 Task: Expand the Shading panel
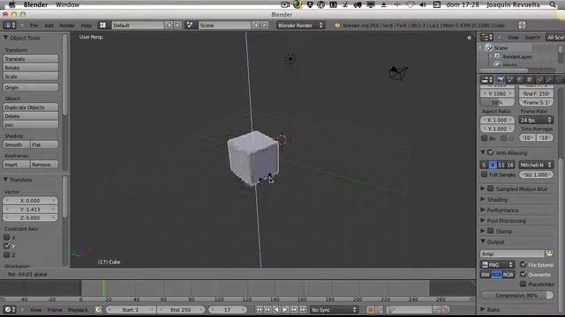pyautogui.click(x=497, y=200)
